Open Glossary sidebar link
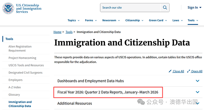Viewport: 204px width, 110px height. [x=14, y=95]
